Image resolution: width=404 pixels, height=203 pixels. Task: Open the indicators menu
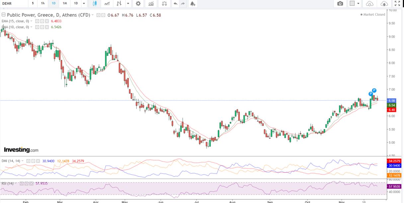(151, 3)
